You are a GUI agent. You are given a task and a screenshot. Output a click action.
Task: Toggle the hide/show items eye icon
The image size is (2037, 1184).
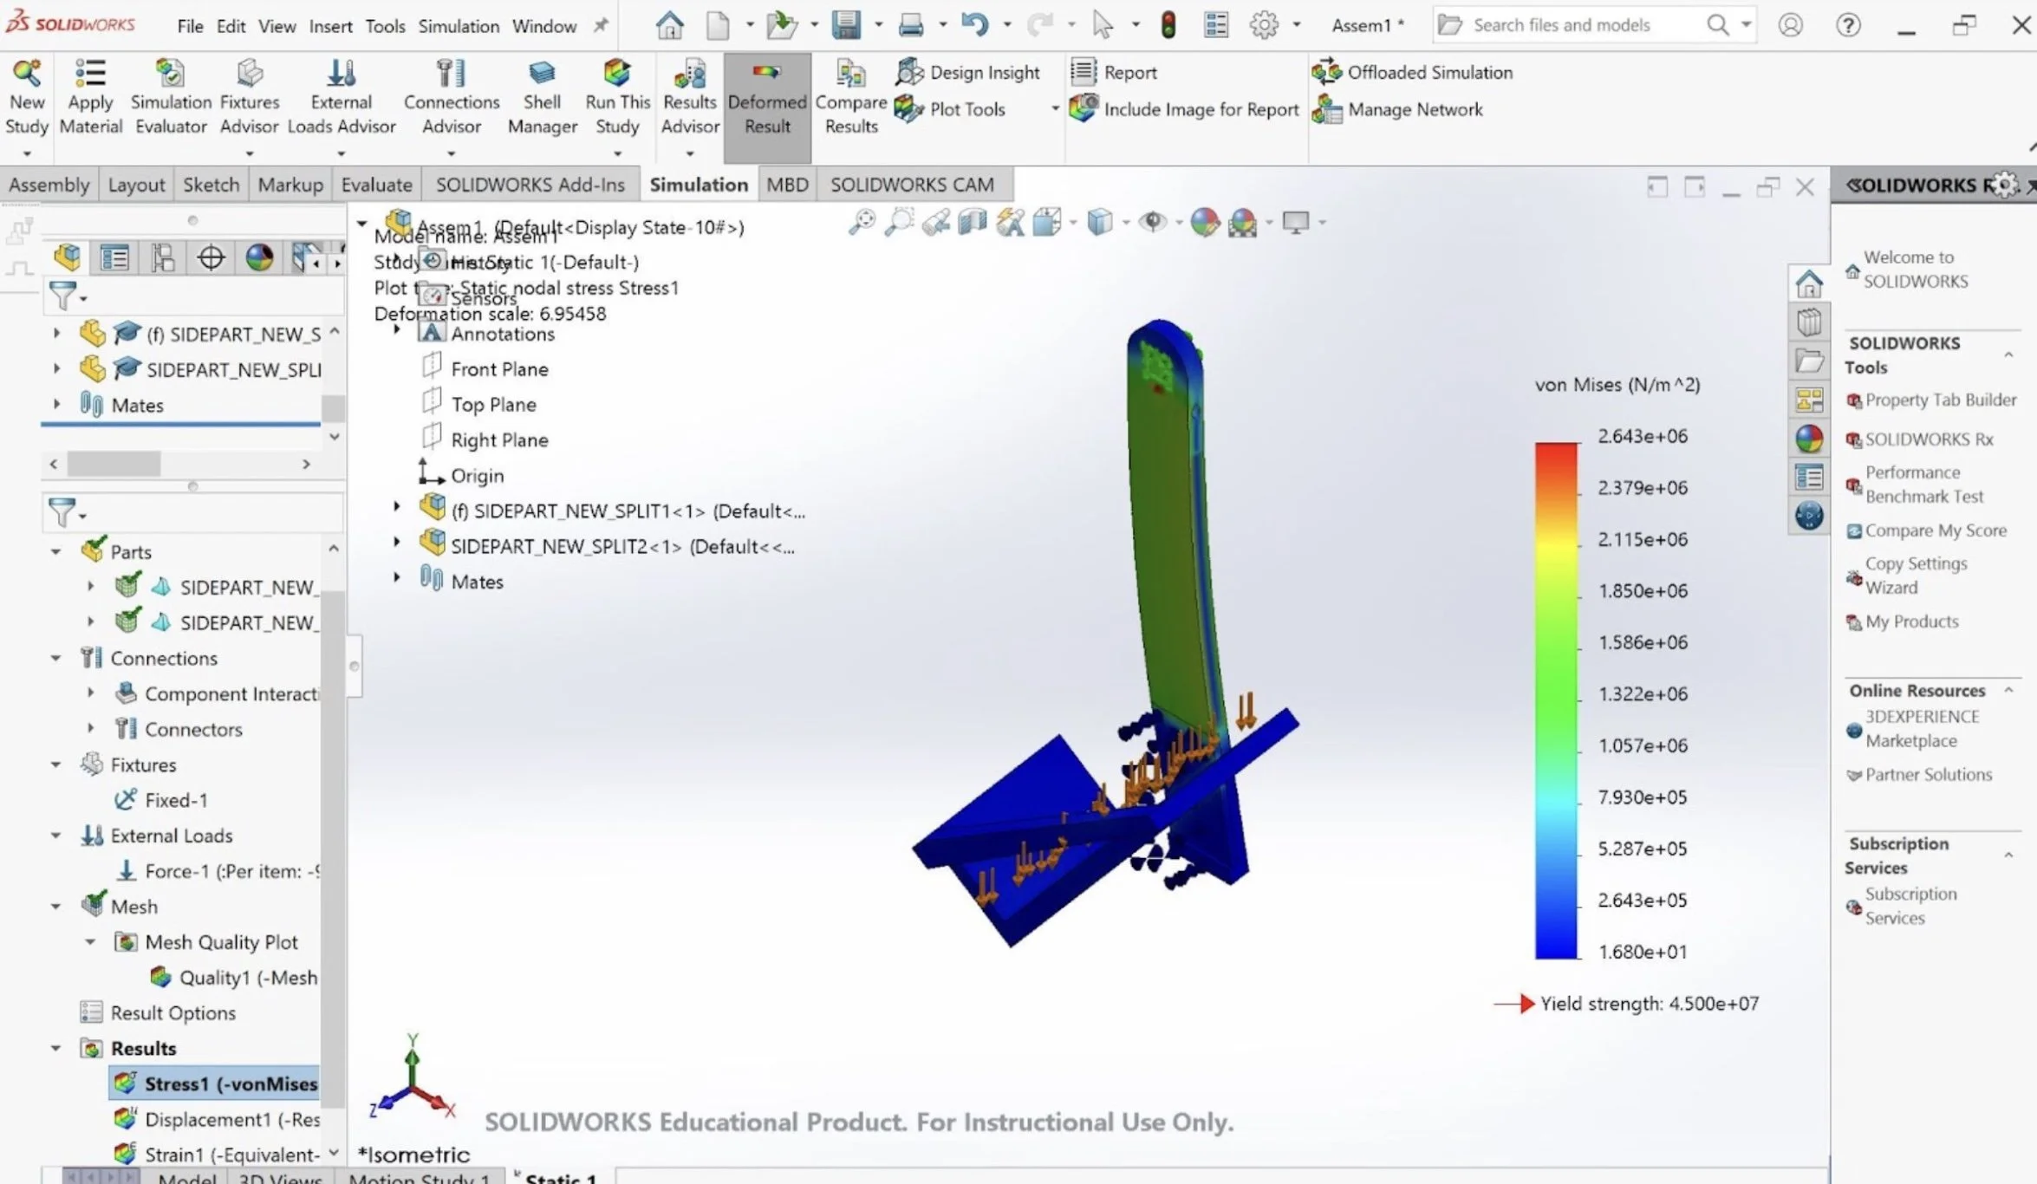[1153, 223]
